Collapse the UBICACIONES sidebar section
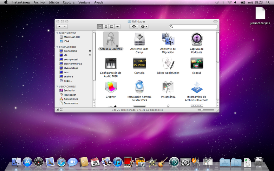Viewport: 274px width, 171px height. pyautogui.click(x=57, y=87)
